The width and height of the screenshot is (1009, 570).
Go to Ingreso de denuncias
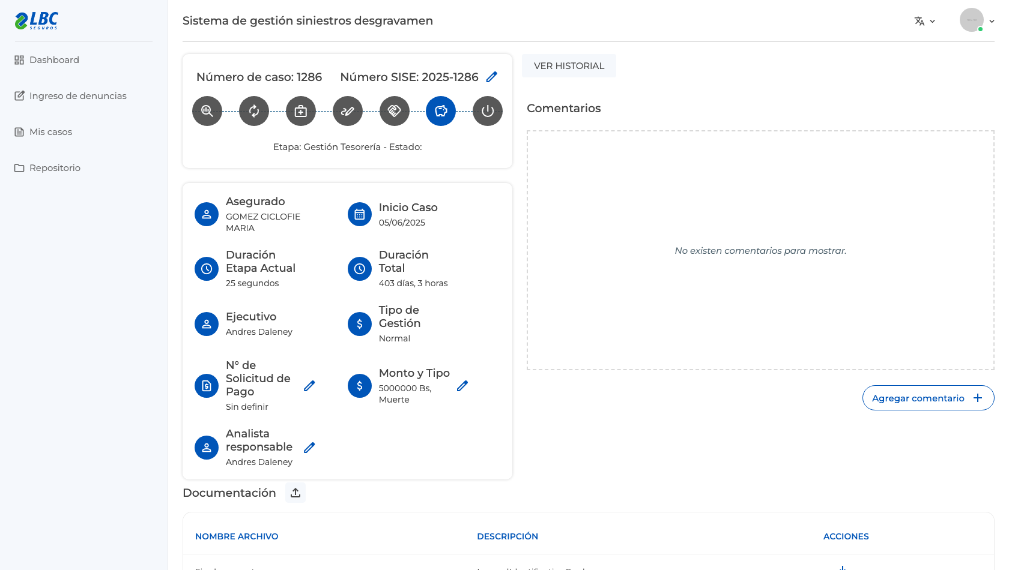pyautogui.click(x=70, y=96)
